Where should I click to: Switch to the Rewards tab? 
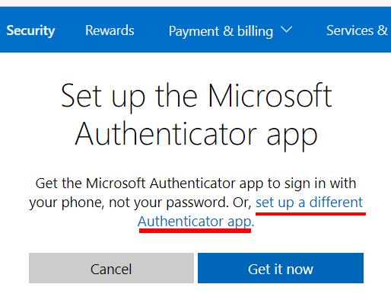tap(110, 30)
